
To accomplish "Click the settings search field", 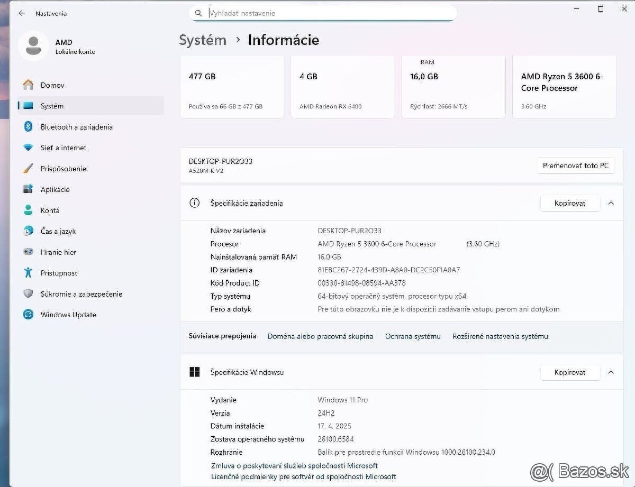I will (x=323, y=13).
